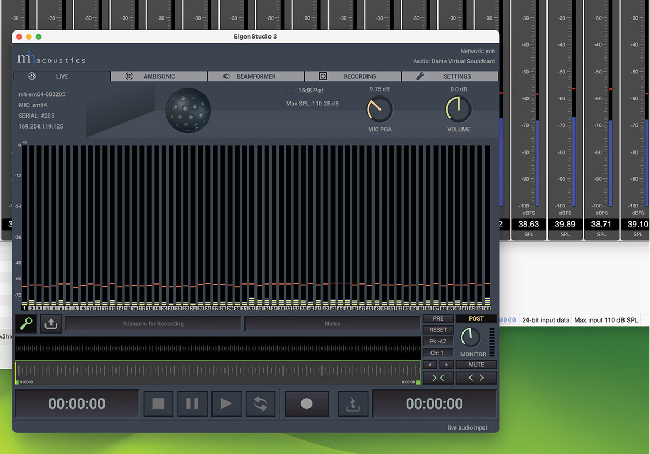This screenshot has width=650, height=454.
Task: Reset peak levels with RESET button
Action: [x=438, y=330]
